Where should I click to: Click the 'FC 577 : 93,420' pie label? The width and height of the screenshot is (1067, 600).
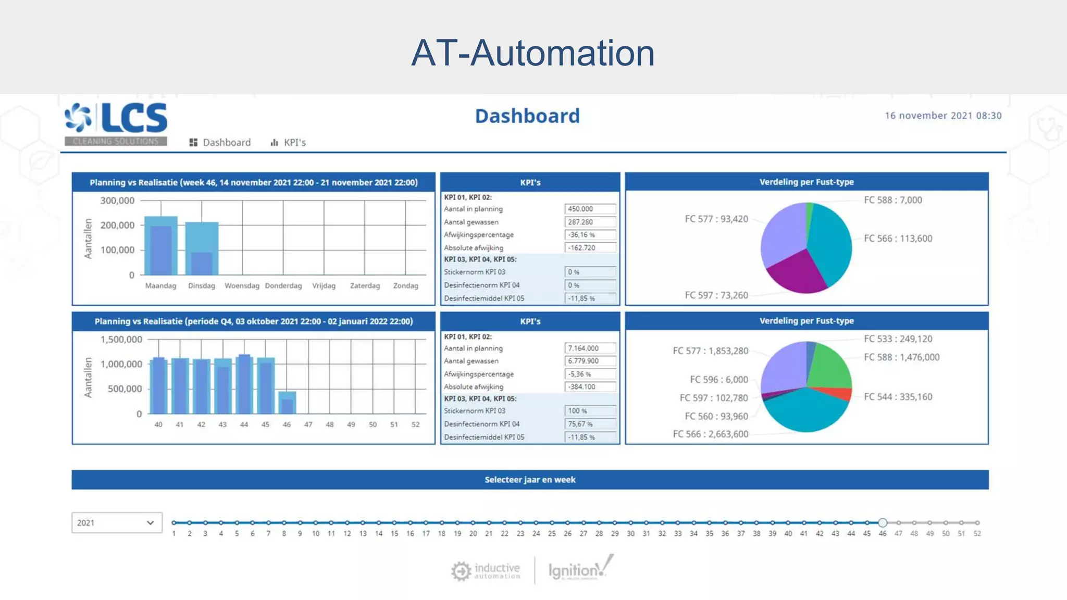click(x=716, y=219)
